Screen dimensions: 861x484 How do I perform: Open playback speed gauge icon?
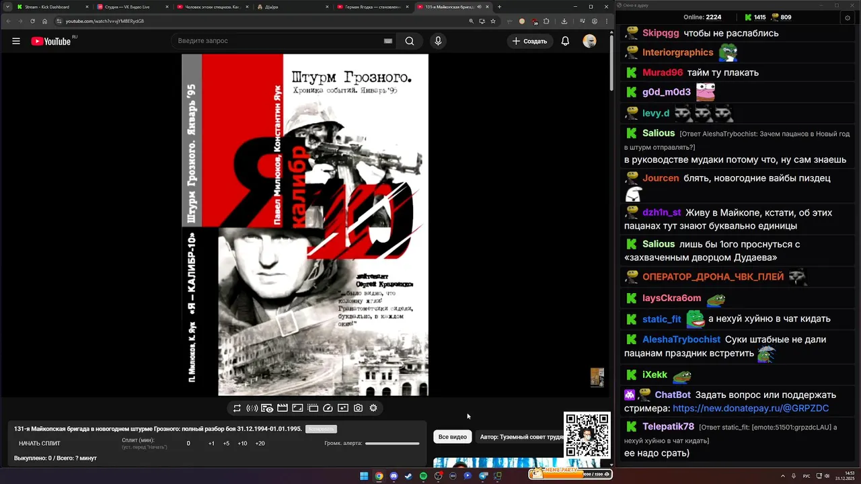pos(328,408)
